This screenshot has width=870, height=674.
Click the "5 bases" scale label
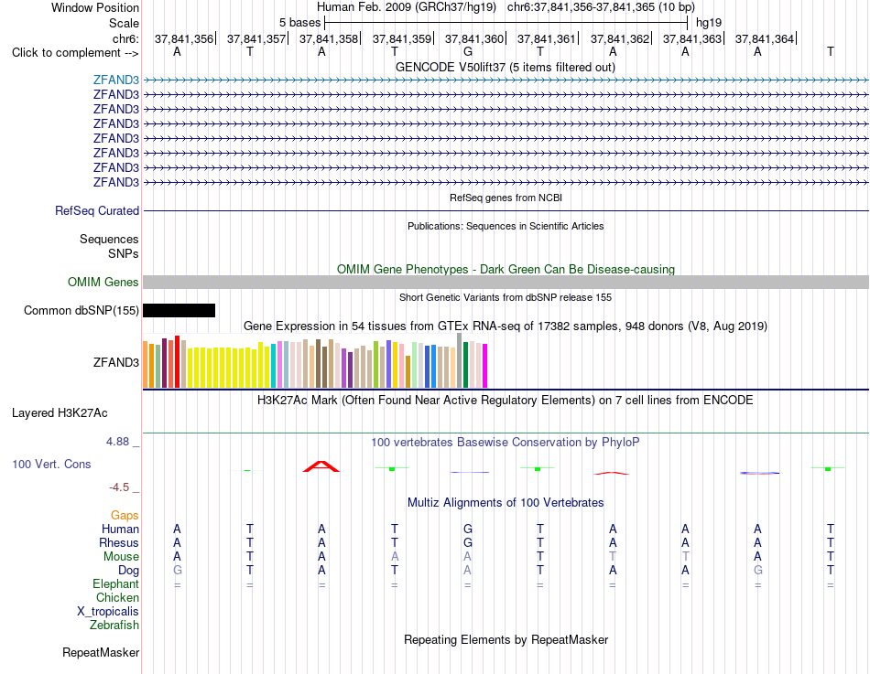pyautogui.click(x=299, y=23)
